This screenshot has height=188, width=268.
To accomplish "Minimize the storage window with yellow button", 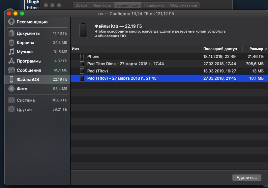I will point(15,13).
